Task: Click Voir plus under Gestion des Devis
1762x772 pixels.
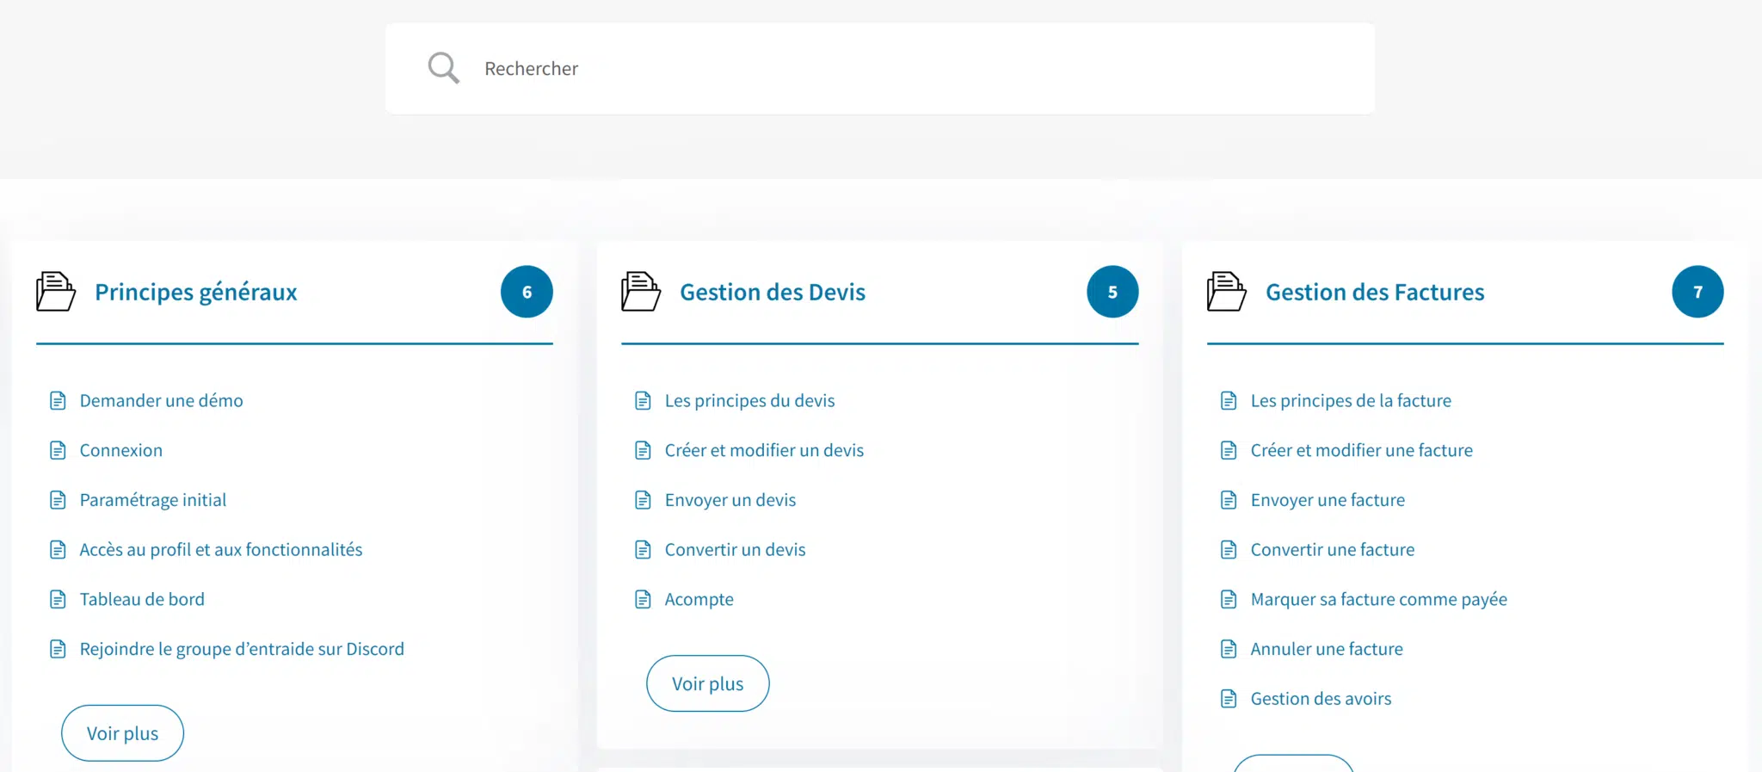Action: click(707, 683)
